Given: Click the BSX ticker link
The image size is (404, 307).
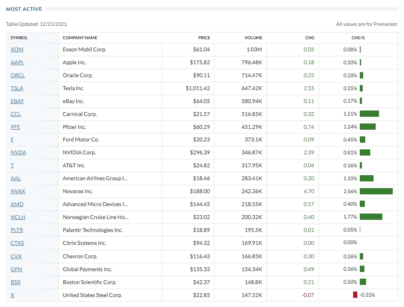Looking at the screenshot, I should [15, 282].
